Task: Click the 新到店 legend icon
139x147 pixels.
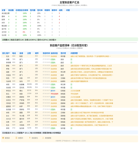Action: 3,138
